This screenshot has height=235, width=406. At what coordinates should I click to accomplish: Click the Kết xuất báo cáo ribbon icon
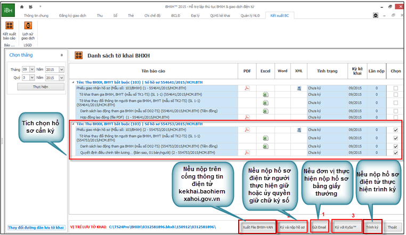click(9, 27)
